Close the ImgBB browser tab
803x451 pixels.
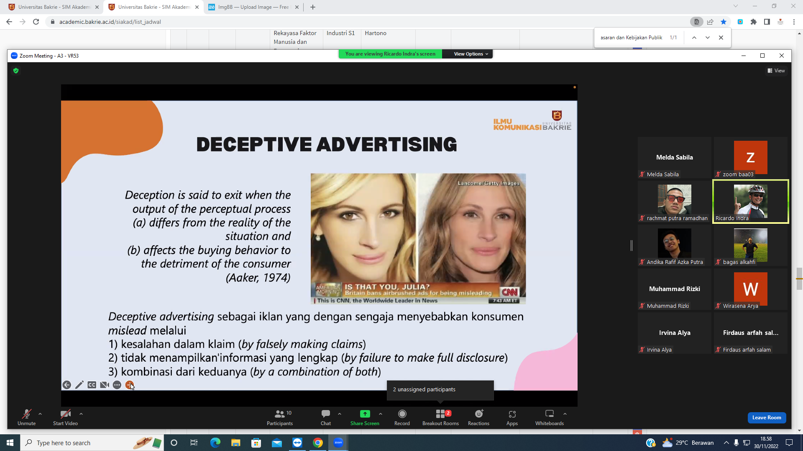click(297, 7)
